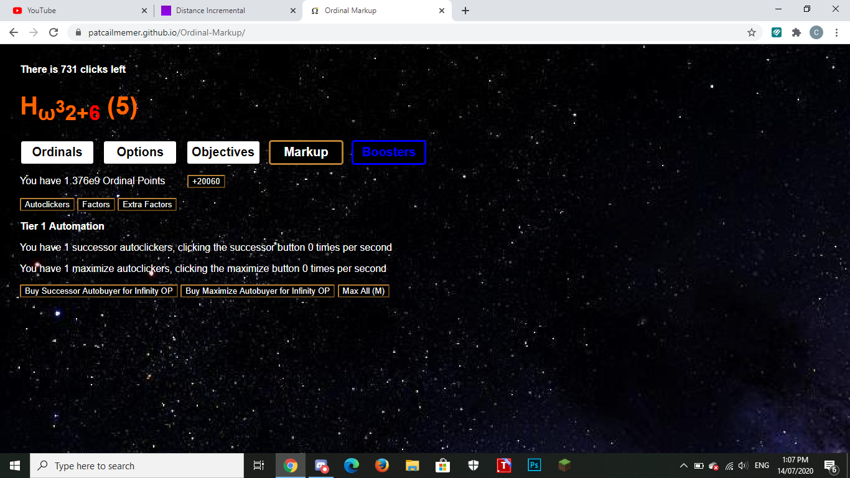Open Discord from the taskbar
The height and width of the screenshot is (478, 850).
click(x=321, y=466)
